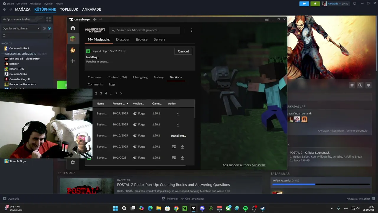Open Spotify from the taskbar
Viewport: 378px width, 213px height.
pyautogui.click(x=245, y=208)
